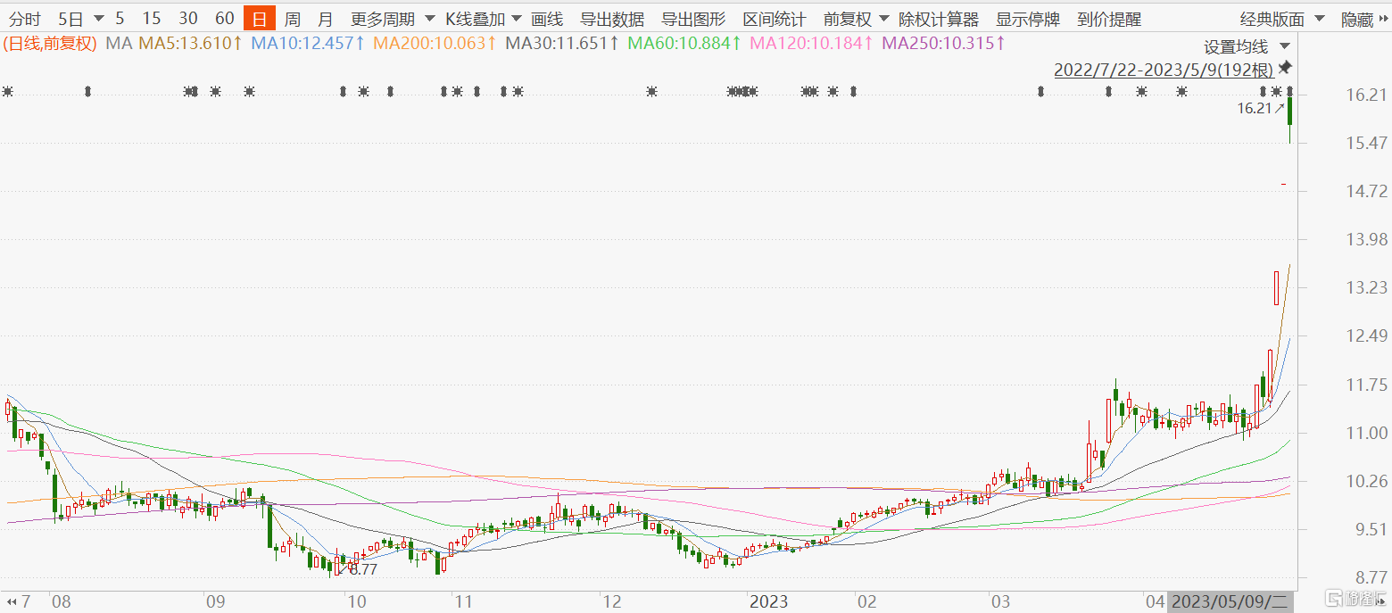Click the 10 month marker on time axis

point(356,601)
